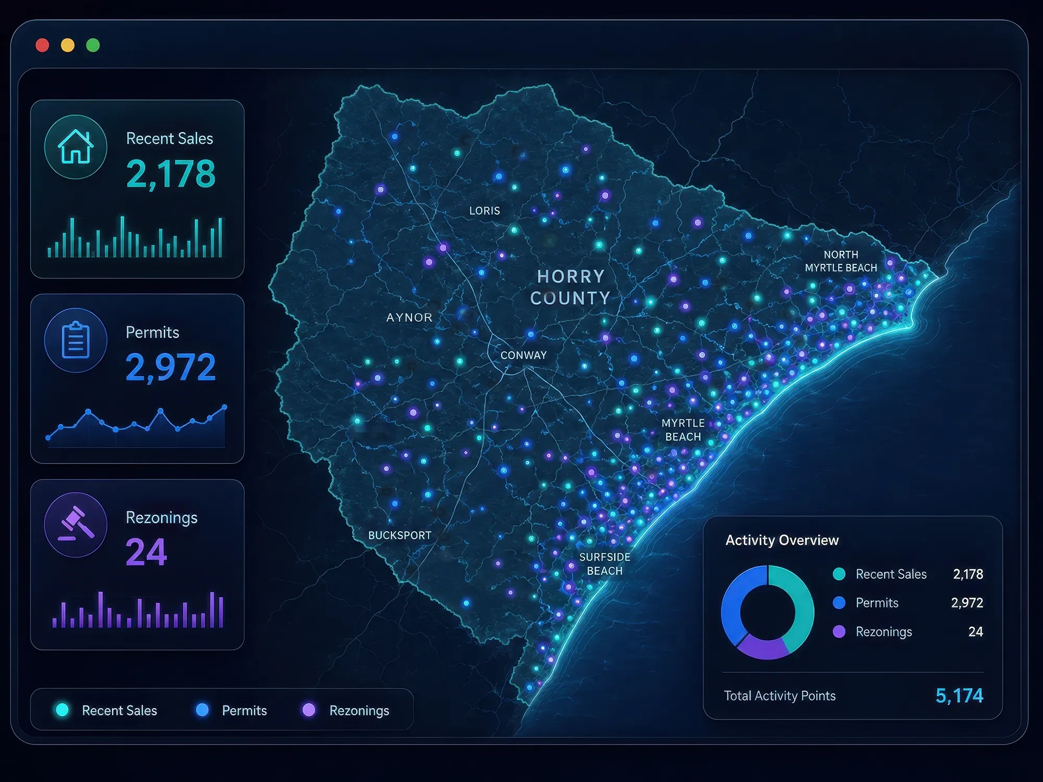Click the clipboard icon in Permits card
Image resolution: width=1043 pixels, height=782 pixels.
coord(76,340)
